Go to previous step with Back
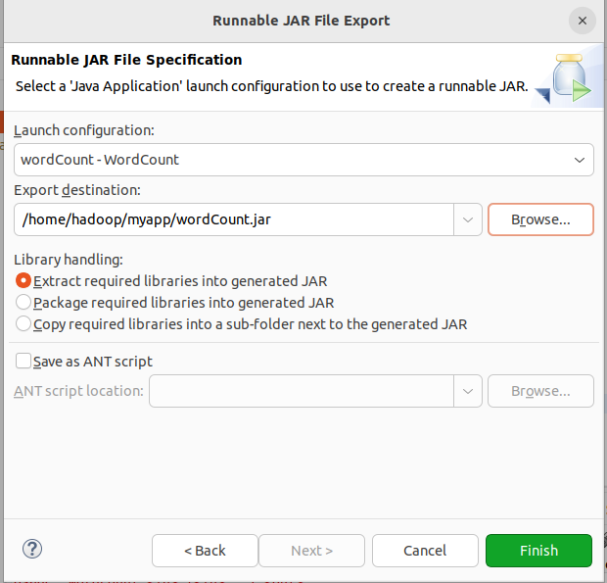Viewport: 607px width, 583px height. tap(205, 550)
